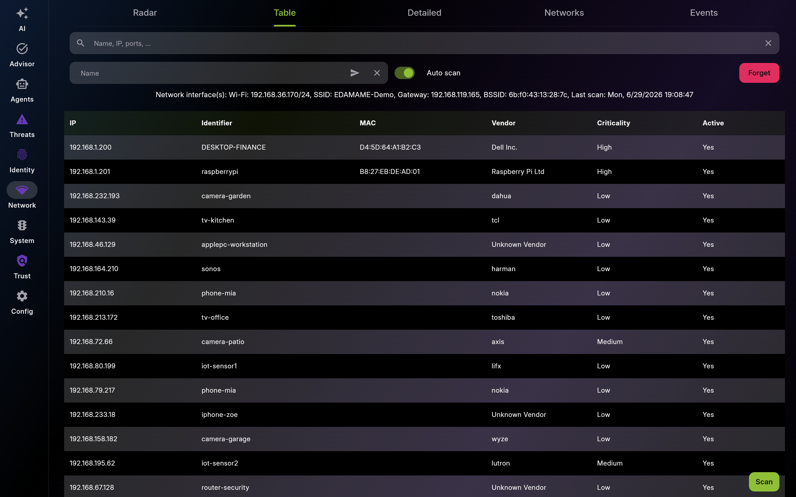Select the raspberrypi identifier
The image size is (796, 497).
pos(220,171)
